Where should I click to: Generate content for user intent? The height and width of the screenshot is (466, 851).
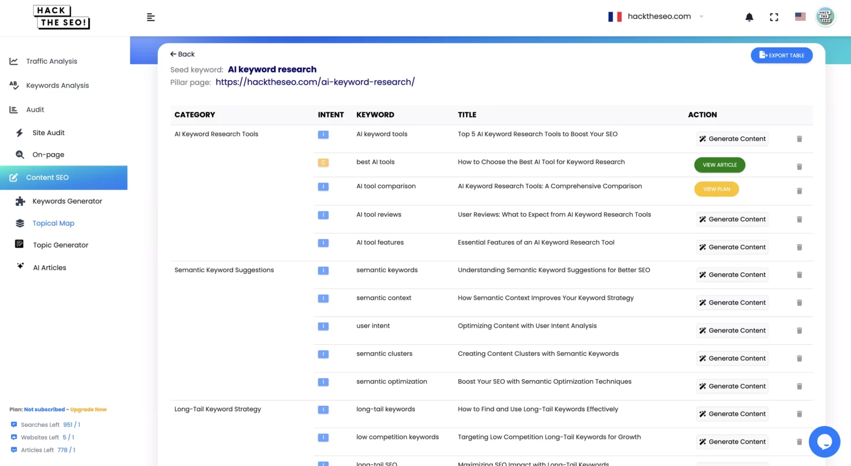pos(732,330)
